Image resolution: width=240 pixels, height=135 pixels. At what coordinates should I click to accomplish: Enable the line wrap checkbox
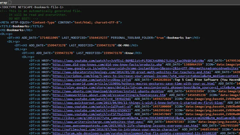10,2
